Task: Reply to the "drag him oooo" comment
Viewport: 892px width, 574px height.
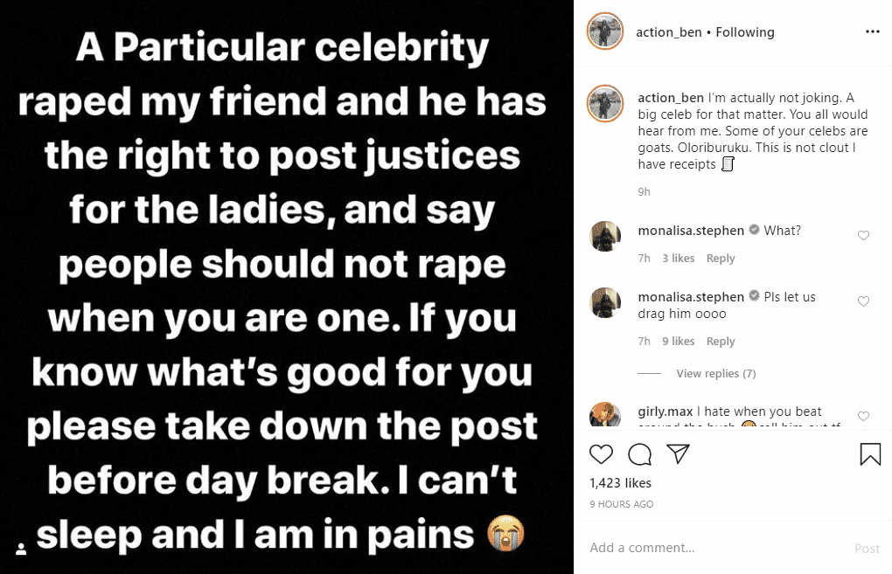Action: click(721, 342)
